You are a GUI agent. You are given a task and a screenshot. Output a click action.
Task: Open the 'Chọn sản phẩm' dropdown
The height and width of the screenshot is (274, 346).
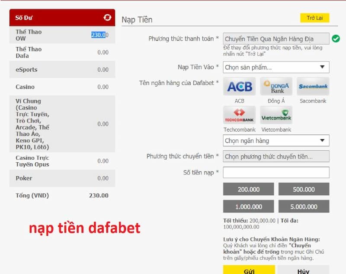pyautogui.click(x=276, y=68)
